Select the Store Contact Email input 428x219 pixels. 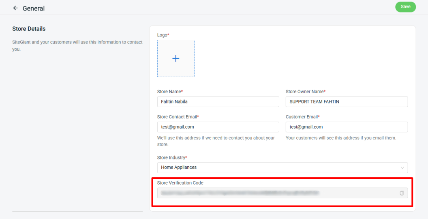coord(218,127)
